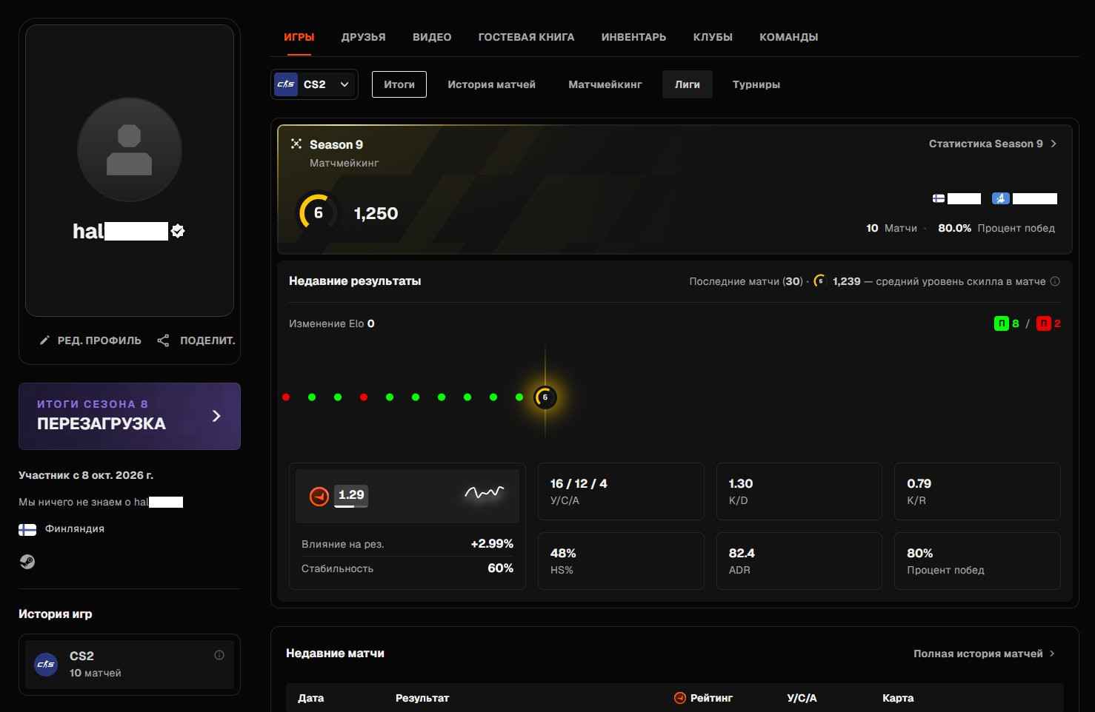Expand Полная история матчей arrow
This screenshot has width=1095, height=712.
1052,654
